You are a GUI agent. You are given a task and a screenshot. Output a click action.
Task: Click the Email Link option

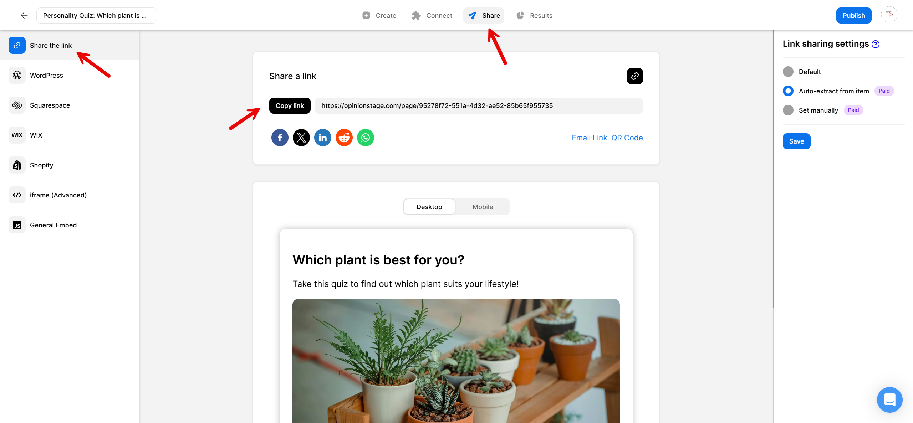coord(589,138)
